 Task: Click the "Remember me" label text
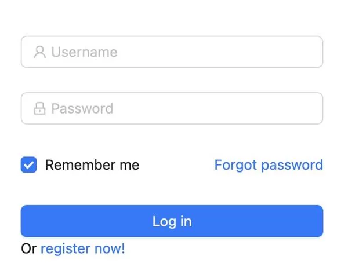pyautogui.click(x=92, y=165)
